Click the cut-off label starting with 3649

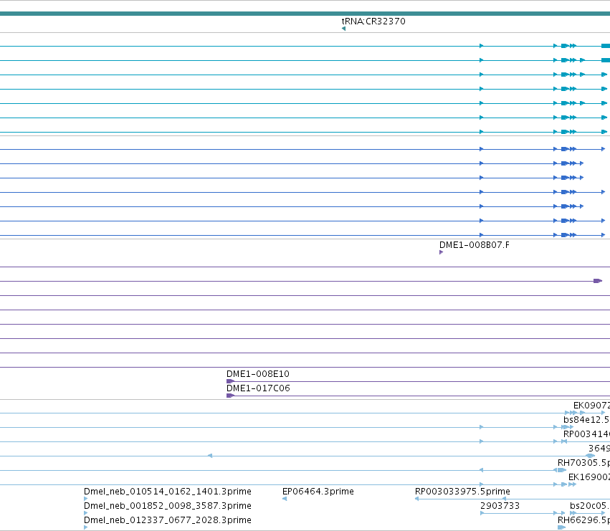[599, 449]
